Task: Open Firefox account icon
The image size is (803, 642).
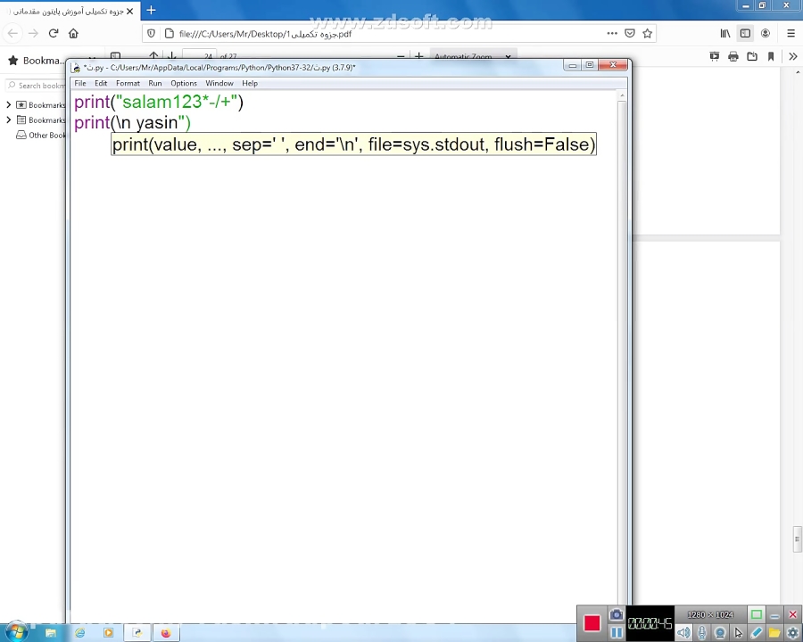Action: [x=766, y=33]
